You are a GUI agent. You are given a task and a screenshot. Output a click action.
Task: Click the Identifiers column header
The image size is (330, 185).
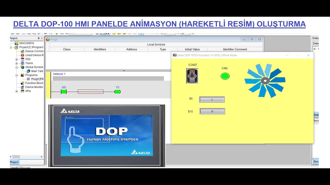click(x=100, y=49)
